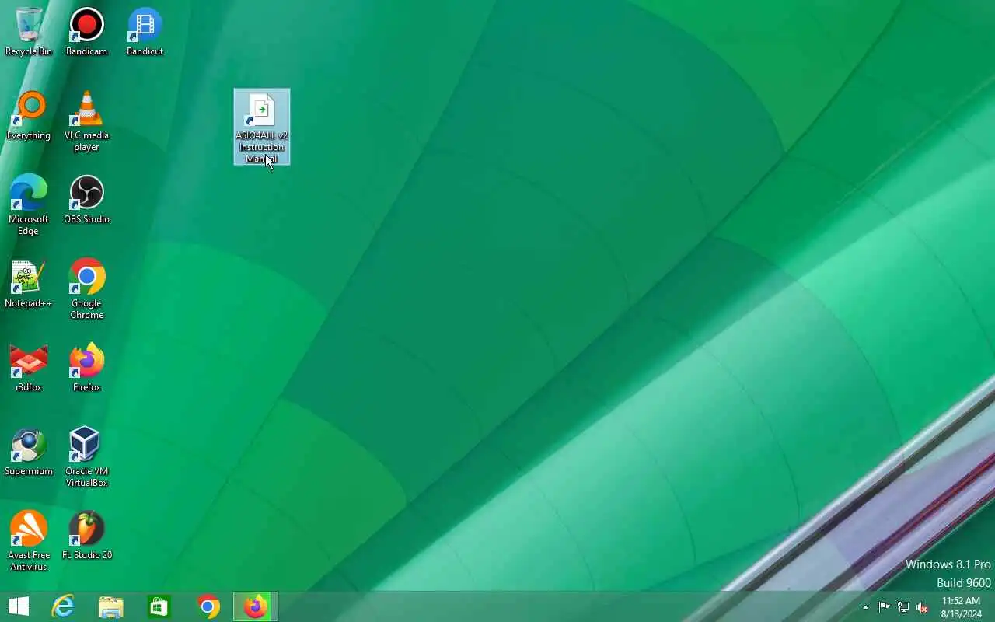Select the Avast Free Antivirus shortcut
The image size is (995, 622).
click(x=29, y=541)
